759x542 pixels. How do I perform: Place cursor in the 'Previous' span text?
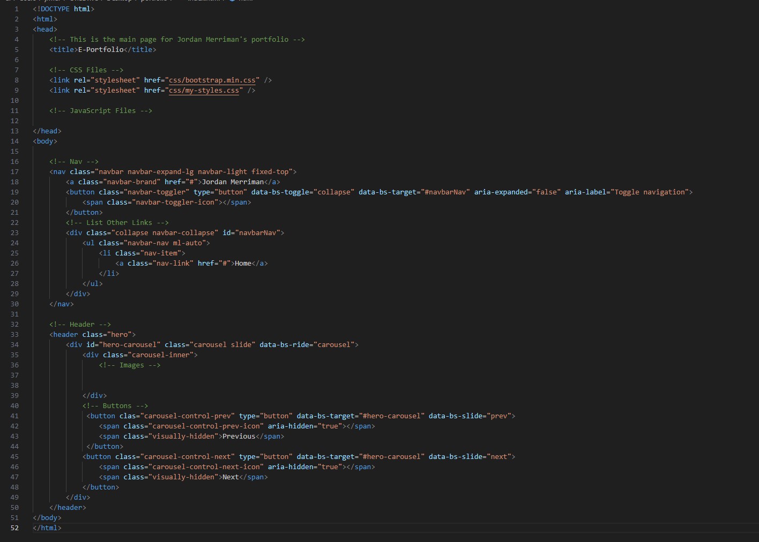coord(239,436)
